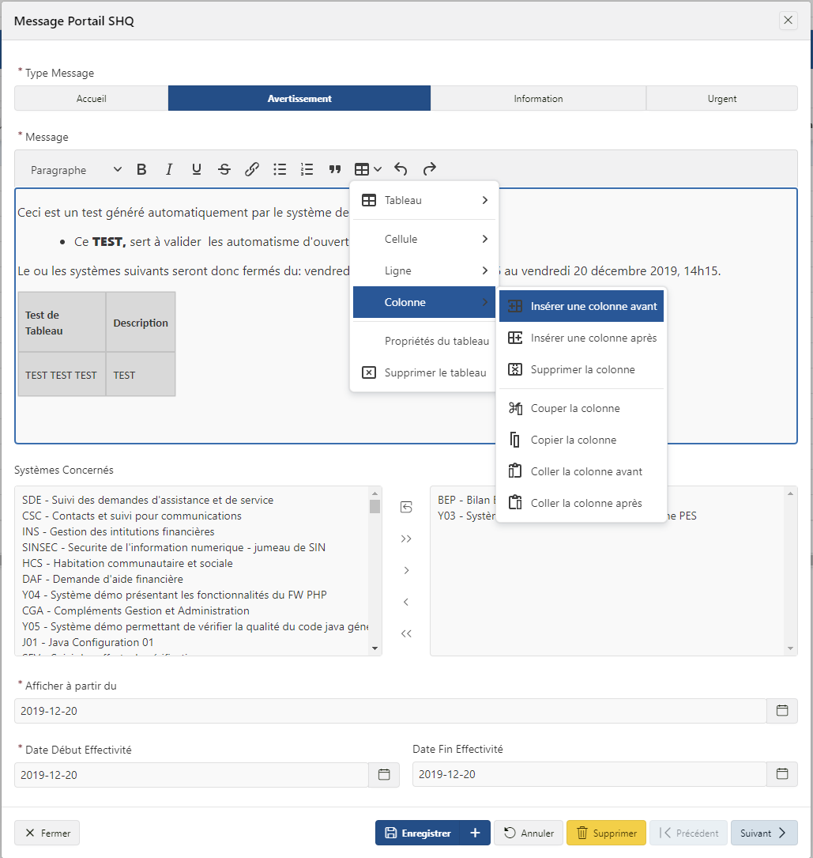Switch to the Urgent message type tab
813x858 pixels.
click(x=721, y=98)
